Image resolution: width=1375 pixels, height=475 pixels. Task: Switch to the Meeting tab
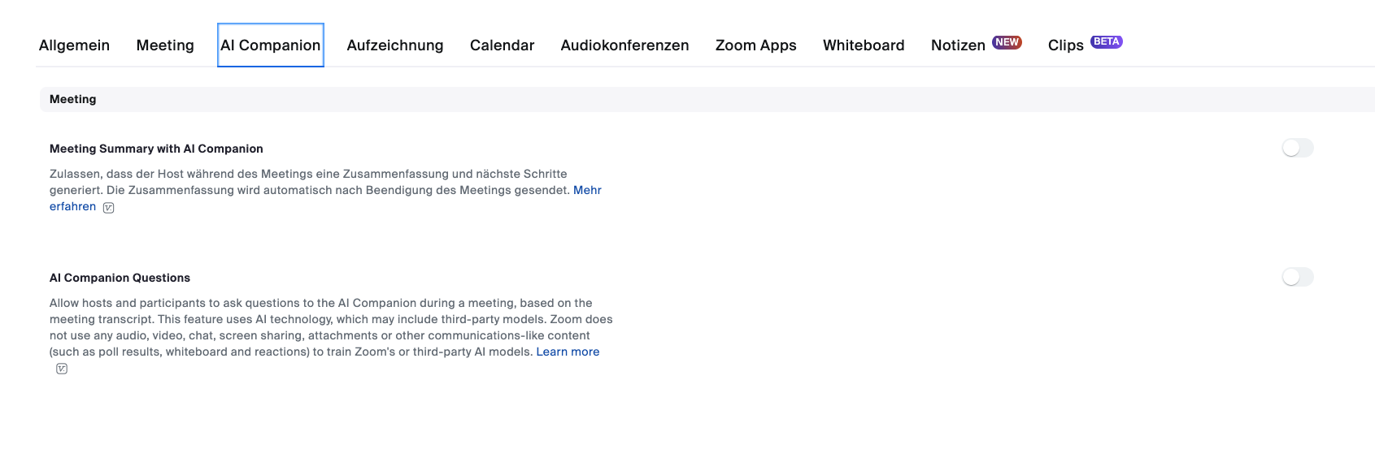click(x=165, y=45)
